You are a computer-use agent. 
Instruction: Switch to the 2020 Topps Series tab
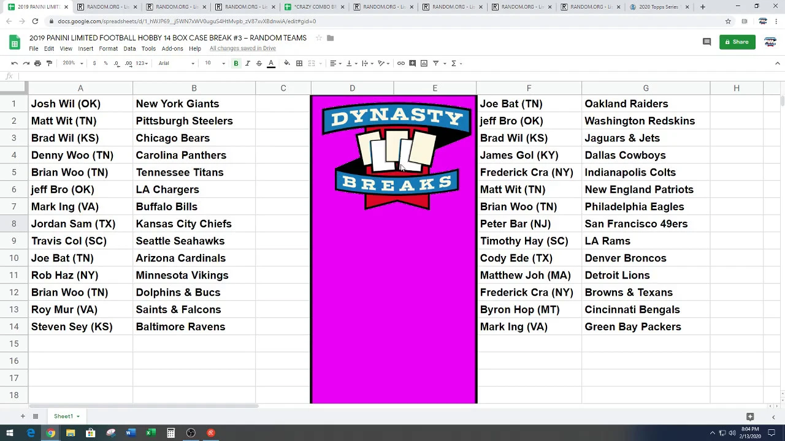pyautogui.click(x=660, y=7)
